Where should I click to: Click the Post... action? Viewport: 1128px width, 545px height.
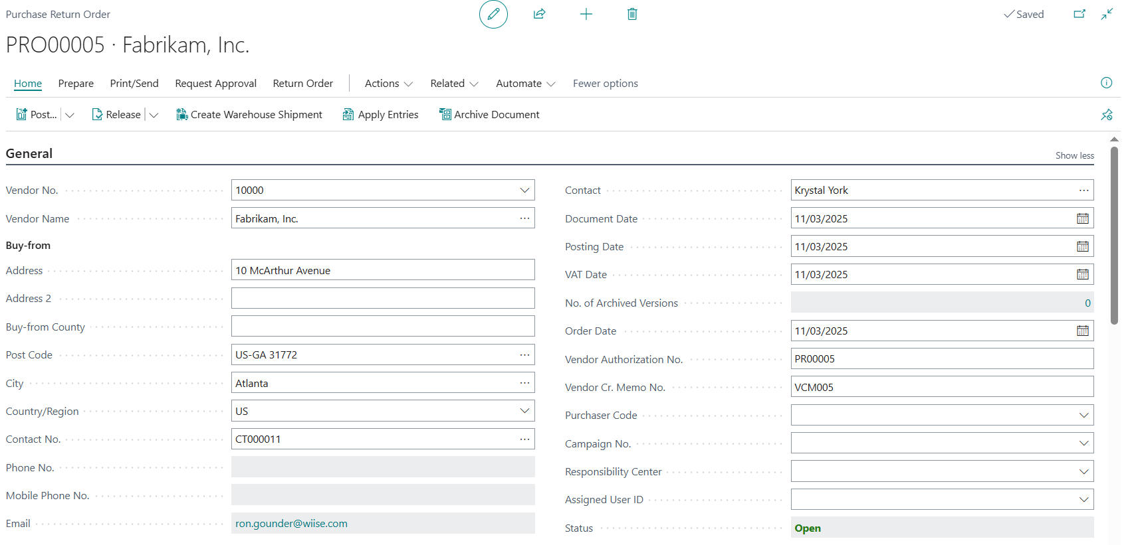[37, 115]
